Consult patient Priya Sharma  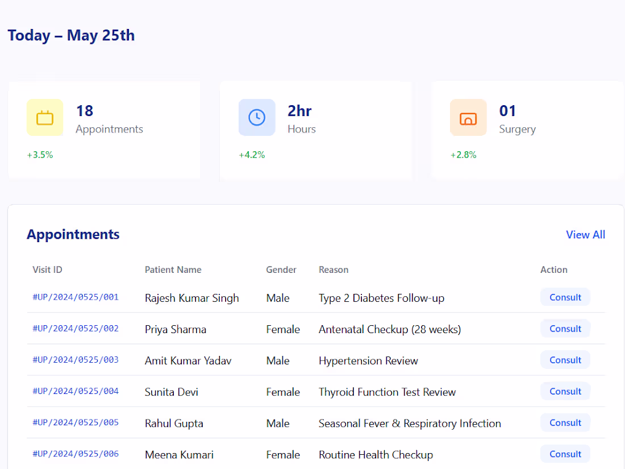click(x=565, y=328)
